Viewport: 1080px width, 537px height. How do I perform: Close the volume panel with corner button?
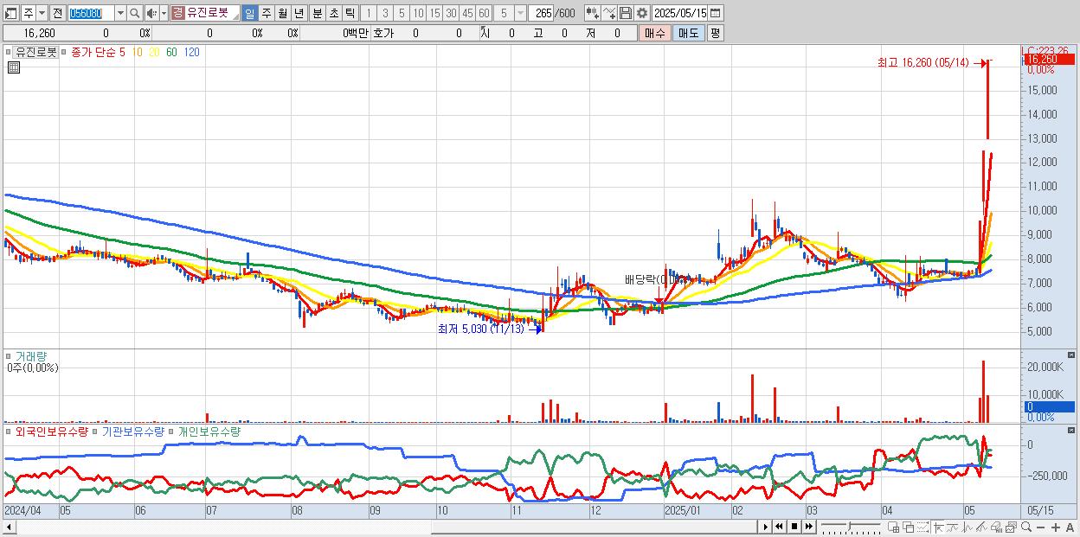(1071, 355)
